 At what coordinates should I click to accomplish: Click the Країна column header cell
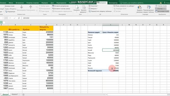[x=31, y=28]
